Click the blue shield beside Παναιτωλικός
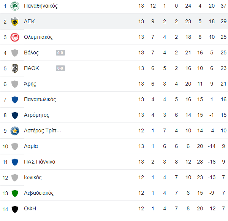 click(x=15, y=100)
